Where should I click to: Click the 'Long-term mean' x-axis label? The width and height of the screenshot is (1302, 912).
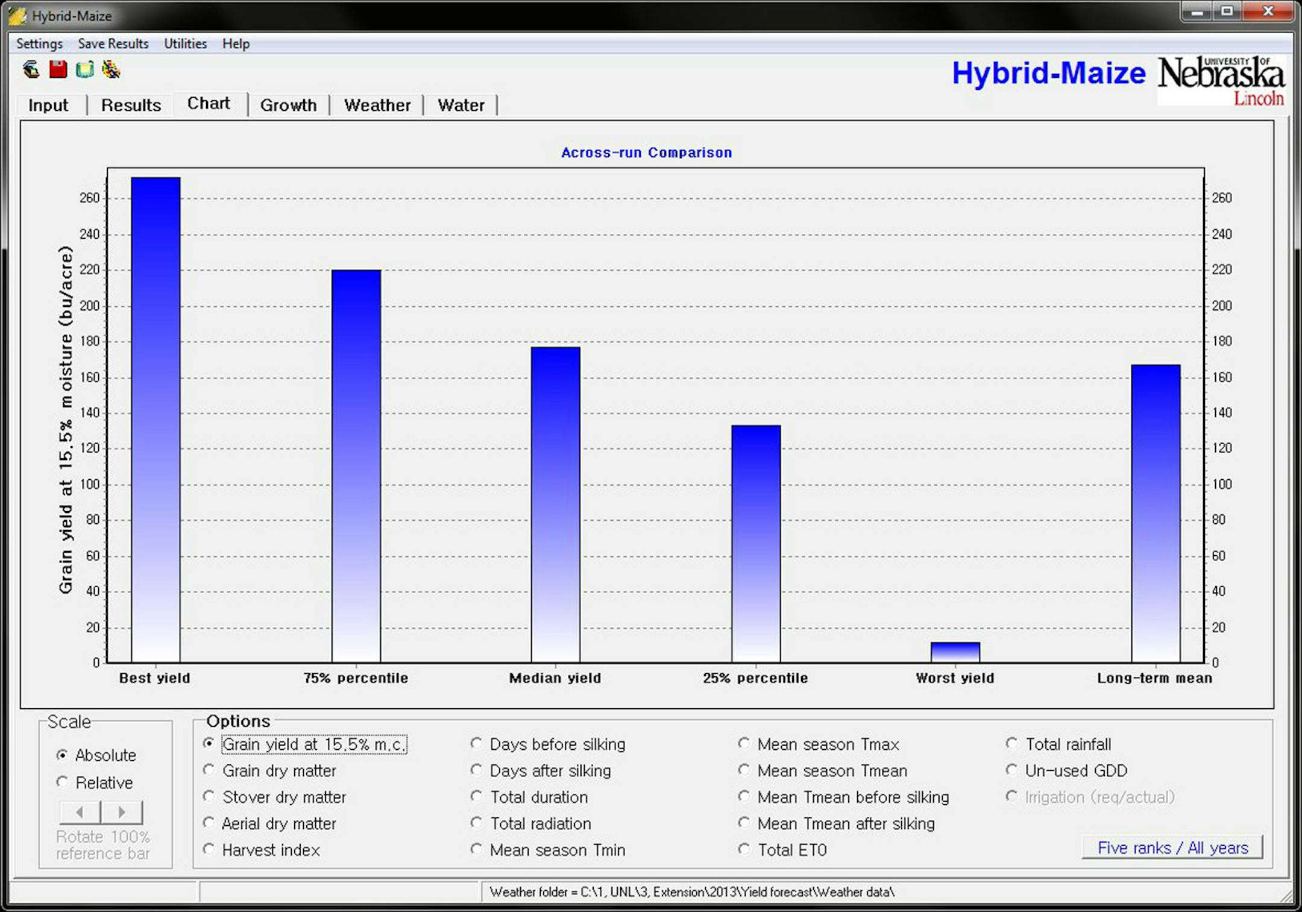pyautogui.click(x=1154, y=678)
